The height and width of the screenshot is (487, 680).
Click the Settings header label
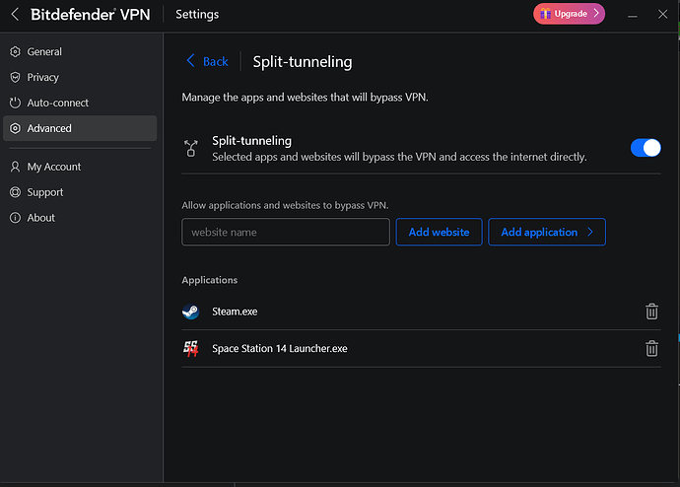[x=197, y=15]
